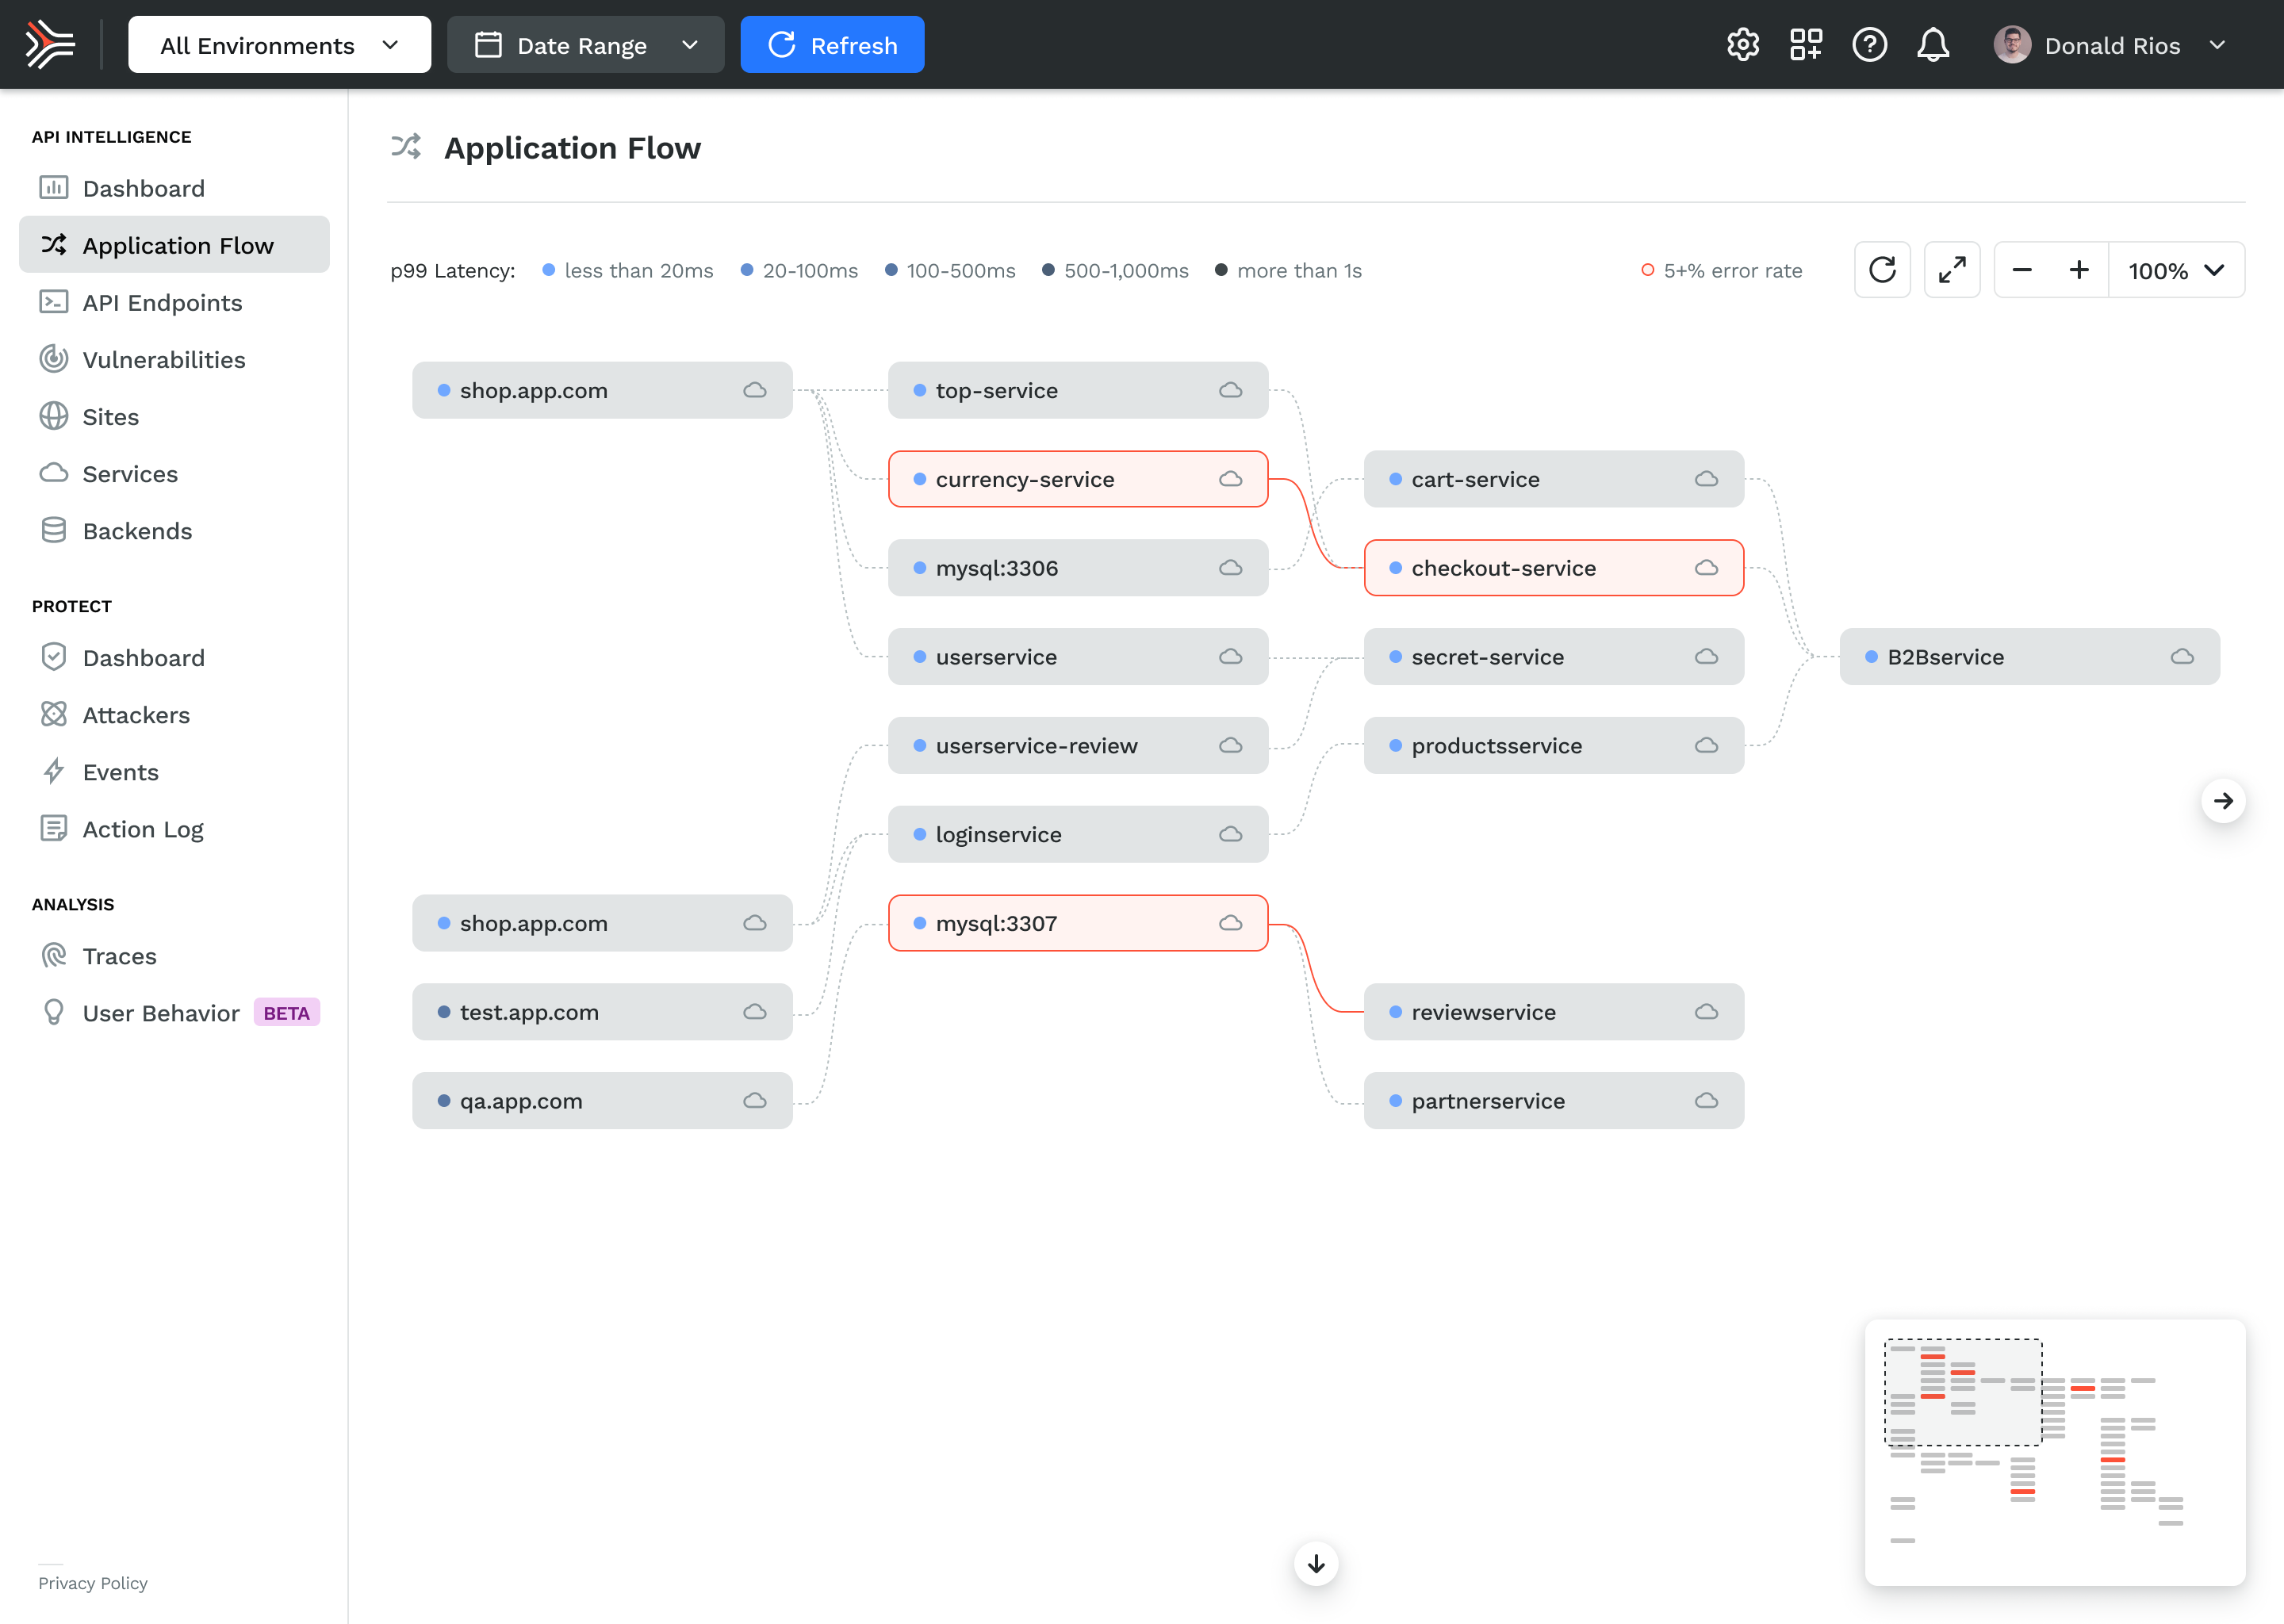2284x1624 pixels.
Task: Click the blue Refresh button
Action: [x=832, y=45]
